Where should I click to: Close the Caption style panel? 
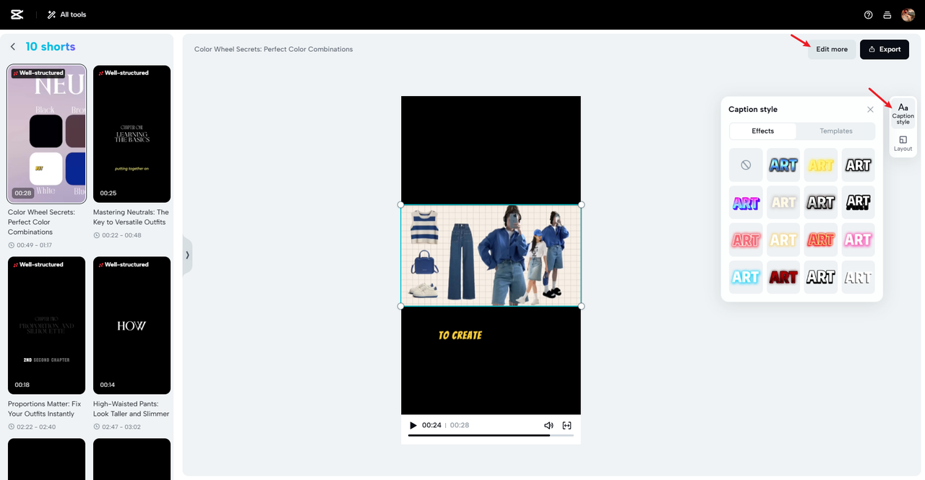tap(870, 110)
